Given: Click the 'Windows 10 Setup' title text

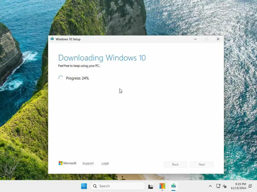Looking at the screenshot, I should coord(68,39).
